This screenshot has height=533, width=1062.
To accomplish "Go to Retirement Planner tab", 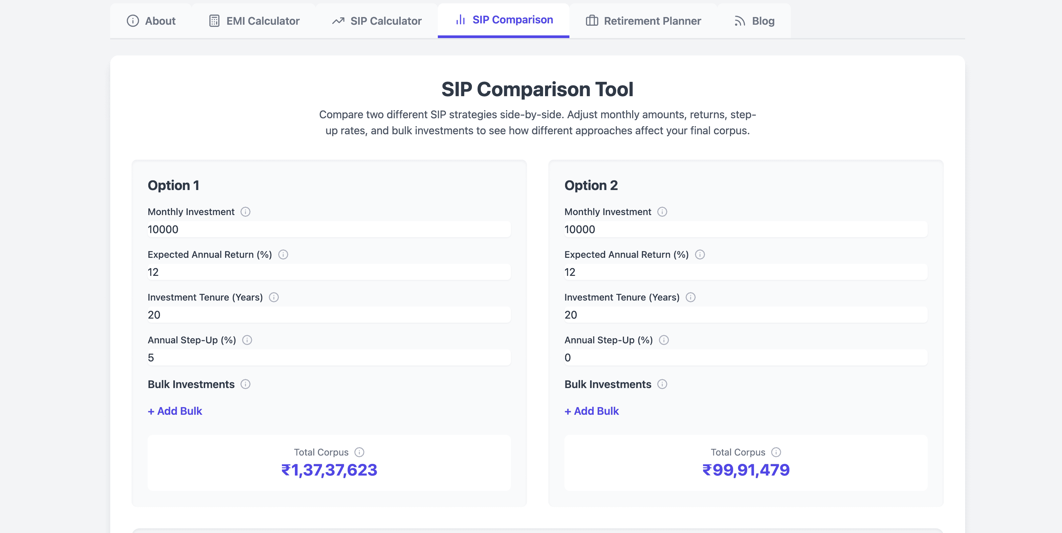I will 643,21.
